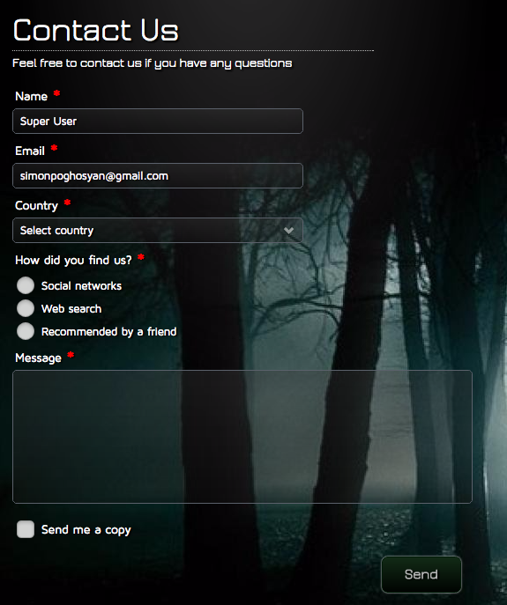
Task: Click the Name field label
Action: 31,97
